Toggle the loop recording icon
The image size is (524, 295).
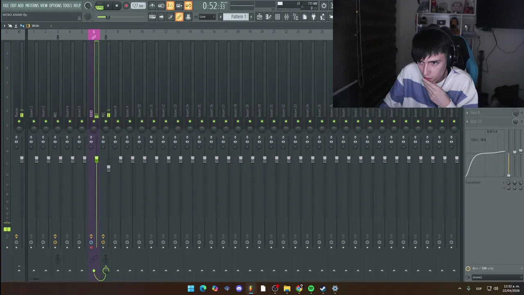188,6
